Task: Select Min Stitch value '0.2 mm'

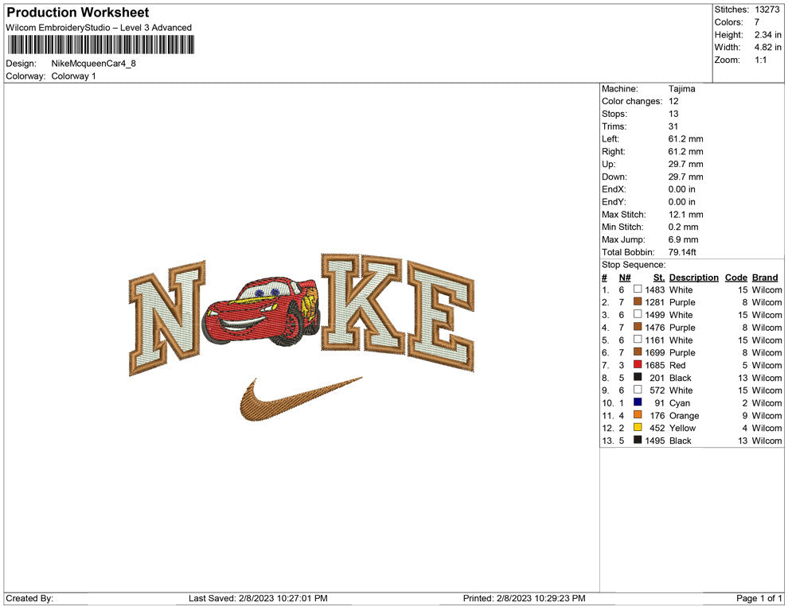Action: [684, 227]
